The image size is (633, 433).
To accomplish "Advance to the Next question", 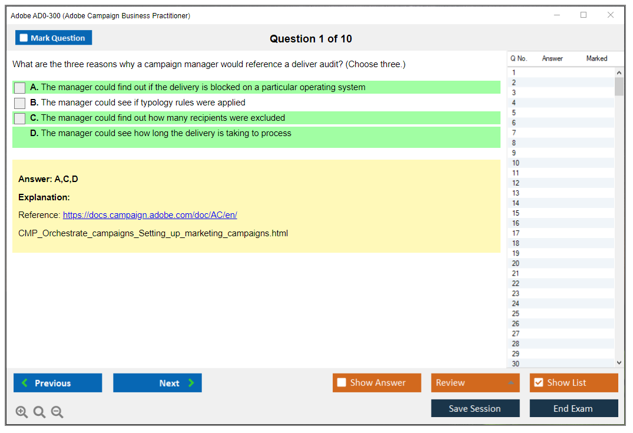I will 157,383.
